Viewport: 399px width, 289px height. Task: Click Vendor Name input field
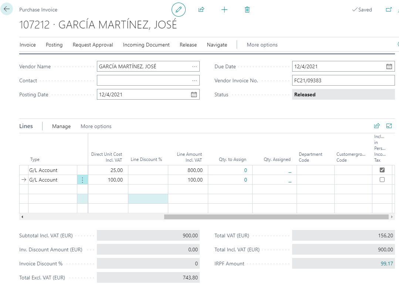[x=148, y=66]
